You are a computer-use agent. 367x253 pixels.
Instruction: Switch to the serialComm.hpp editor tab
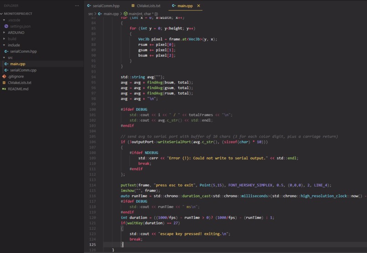click(106, 6)
